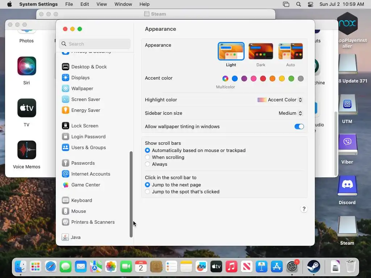Select the Auto appearance thumbnail

(291, 51)
